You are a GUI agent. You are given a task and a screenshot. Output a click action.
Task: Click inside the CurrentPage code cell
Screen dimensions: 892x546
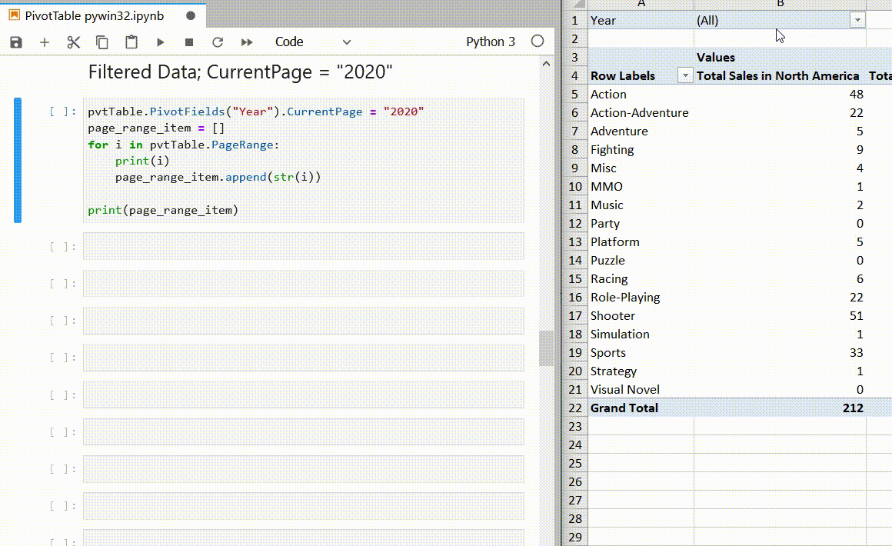(303, 160)
